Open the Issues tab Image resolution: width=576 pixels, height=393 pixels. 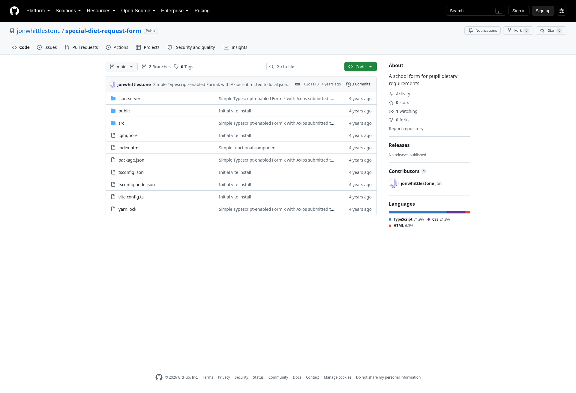47,47
